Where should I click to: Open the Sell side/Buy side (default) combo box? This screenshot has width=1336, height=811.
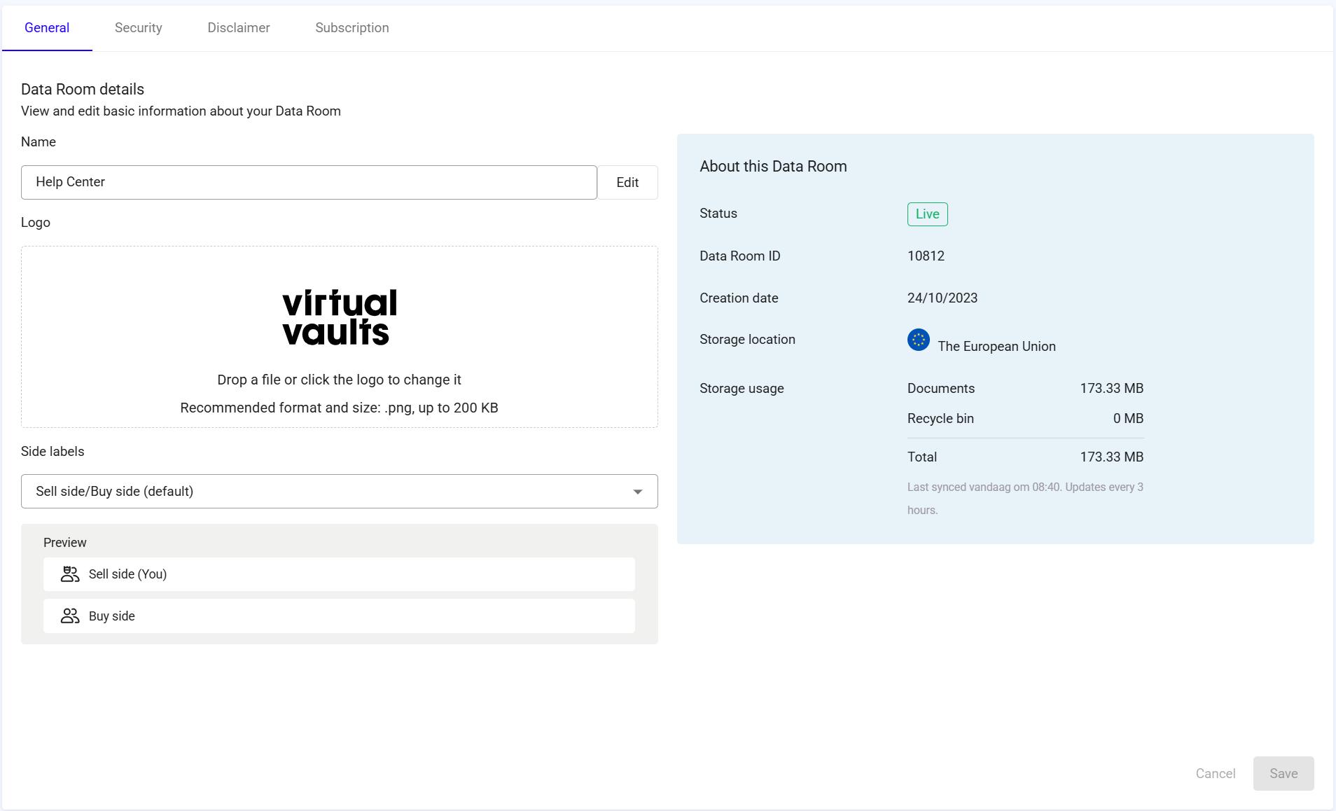tap(340, 492)
